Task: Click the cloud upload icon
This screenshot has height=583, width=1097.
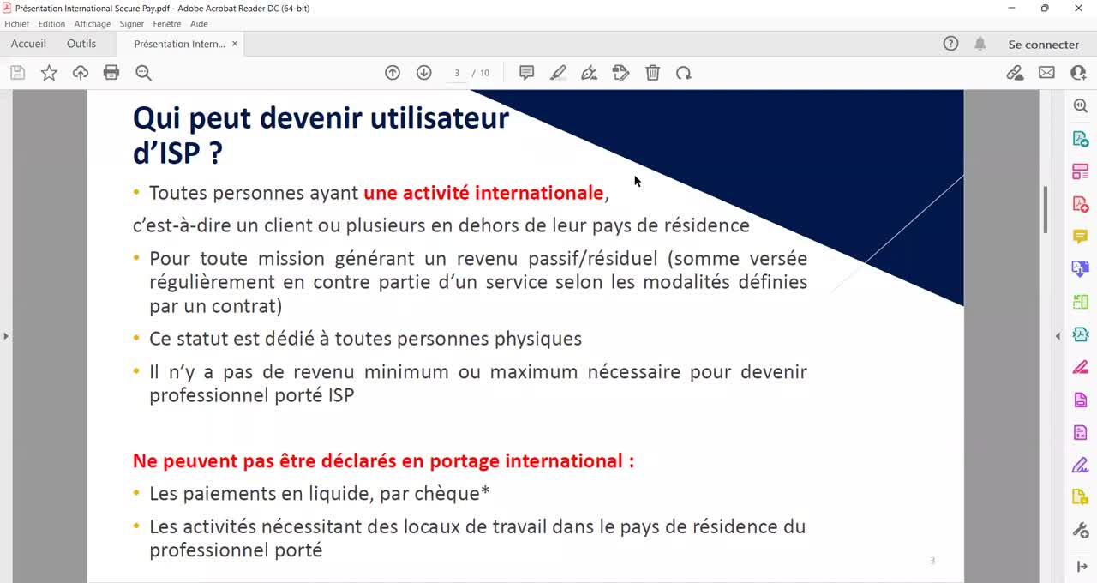Action: point(81,73)
